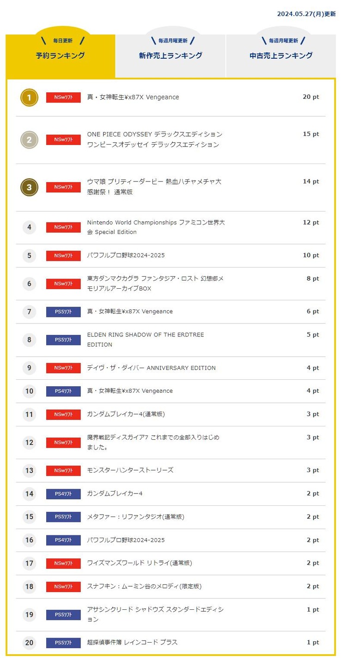
Task: Click the gold rank 1 medal icon
Action: [x=29, y=97]
